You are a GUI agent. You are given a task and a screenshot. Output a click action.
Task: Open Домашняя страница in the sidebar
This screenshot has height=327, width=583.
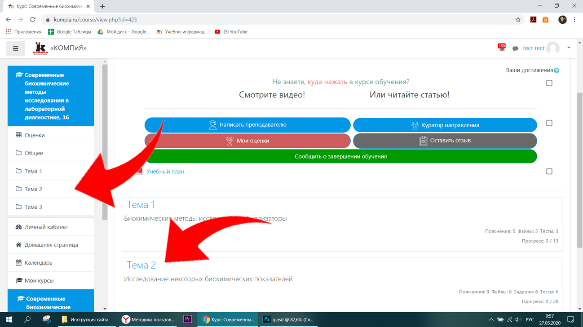(x=51, y=245)
